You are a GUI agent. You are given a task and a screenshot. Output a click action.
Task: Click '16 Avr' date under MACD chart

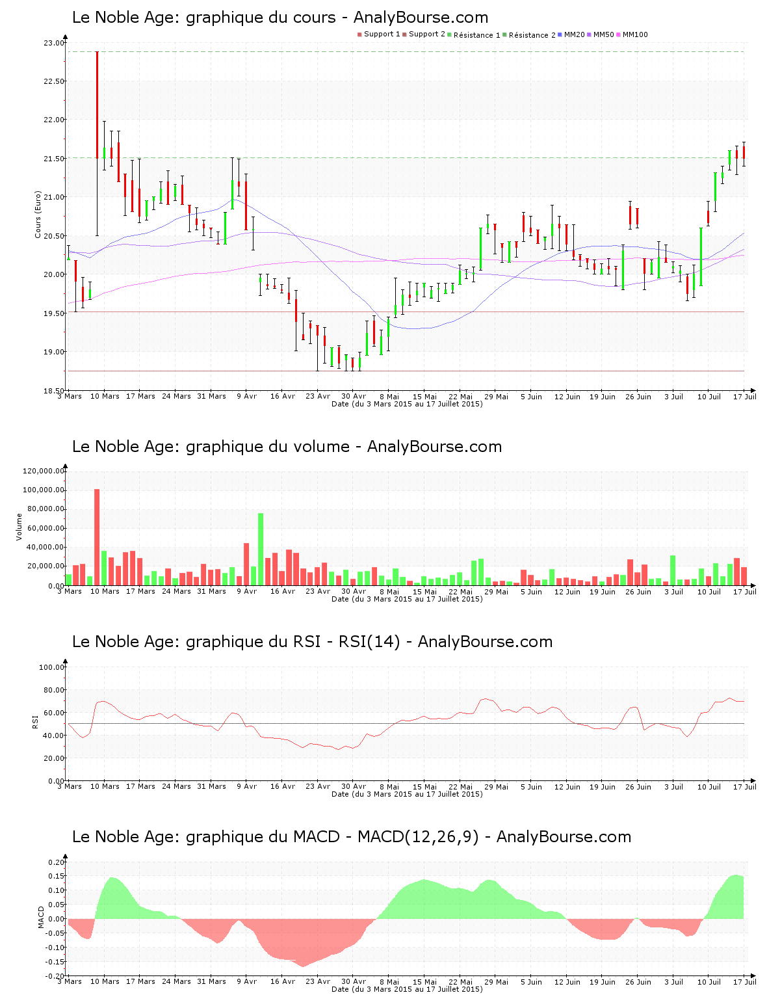point(283,981)
